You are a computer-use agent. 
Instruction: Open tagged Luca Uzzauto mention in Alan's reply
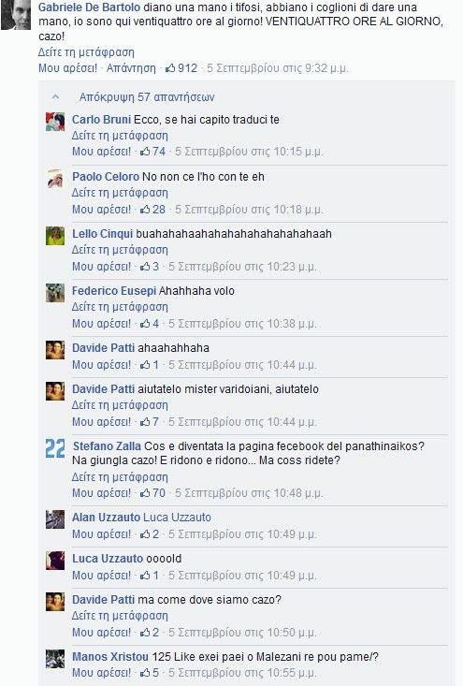point(177,518)
